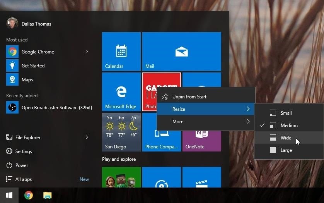
Task: Click the Power icon
Action: pyautogui.click(x=9, y=165)
